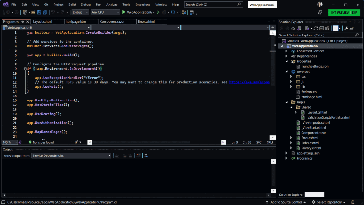
Task: Collapse the if block at line 9
Action: pos(25,69)
